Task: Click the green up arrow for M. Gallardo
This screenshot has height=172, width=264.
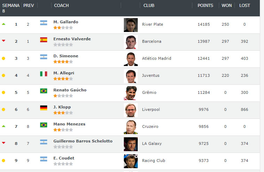Action: point(3,24)
